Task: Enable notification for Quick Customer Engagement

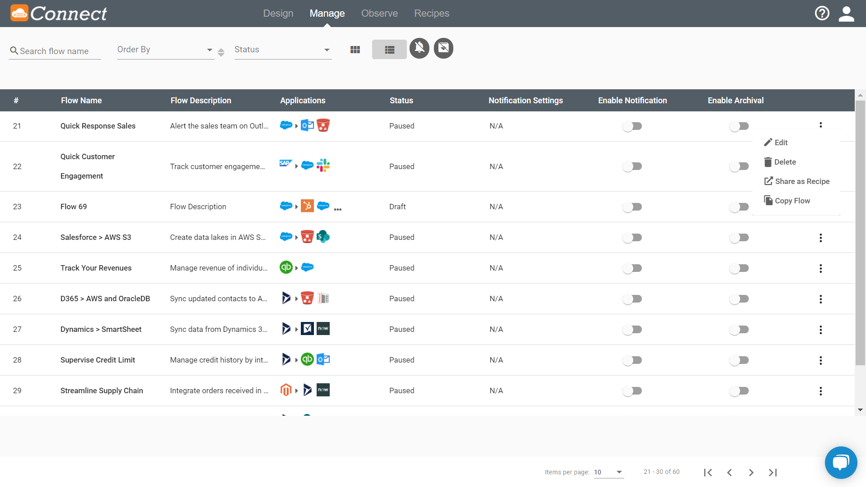Action: (632, 166)
